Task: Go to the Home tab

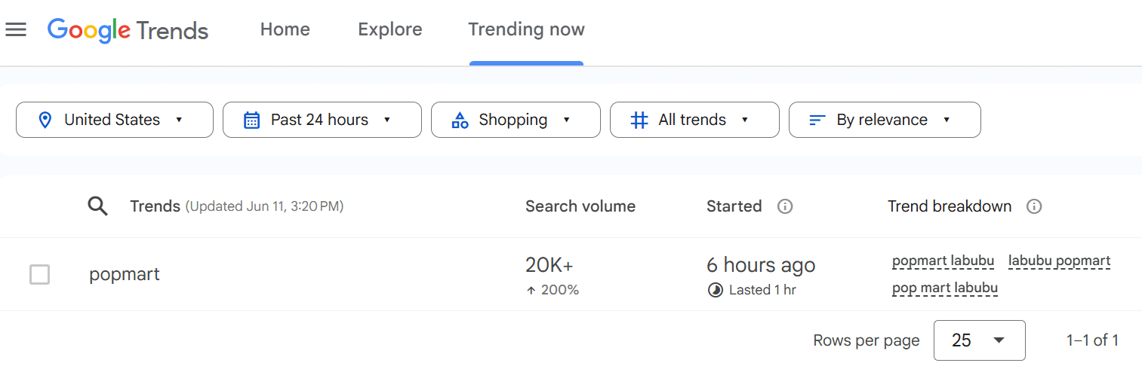Action: (285, 29)
